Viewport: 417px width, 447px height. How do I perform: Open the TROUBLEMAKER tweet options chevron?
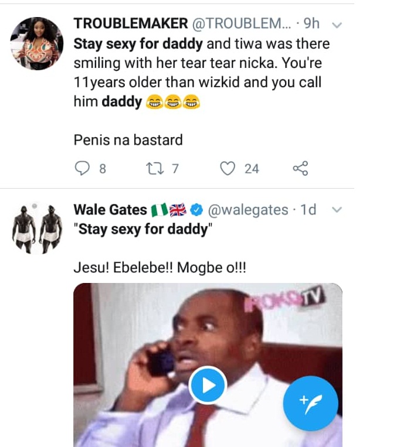[x=337, y=25]
